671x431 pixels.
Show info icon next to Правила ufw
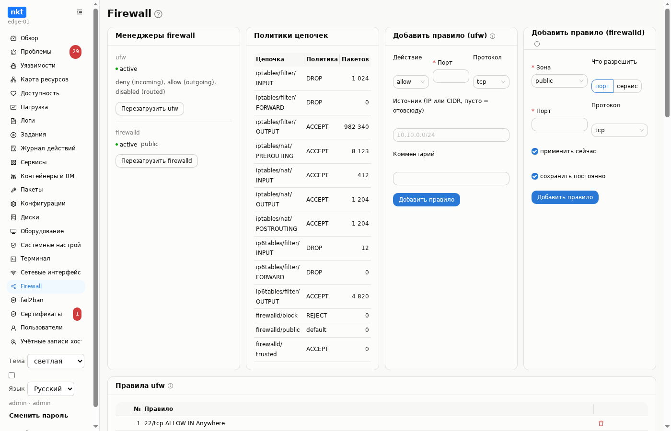[171, 386]
